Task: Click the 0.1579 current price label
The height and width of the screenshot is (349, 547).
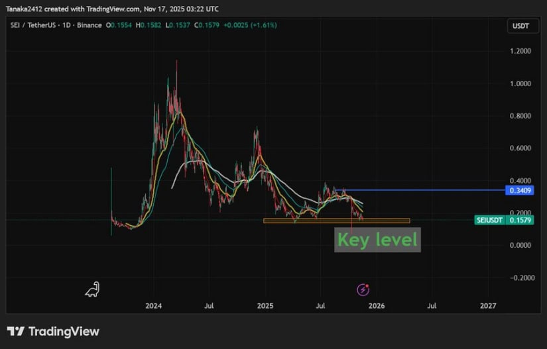Action: click(x=518, y=220)
